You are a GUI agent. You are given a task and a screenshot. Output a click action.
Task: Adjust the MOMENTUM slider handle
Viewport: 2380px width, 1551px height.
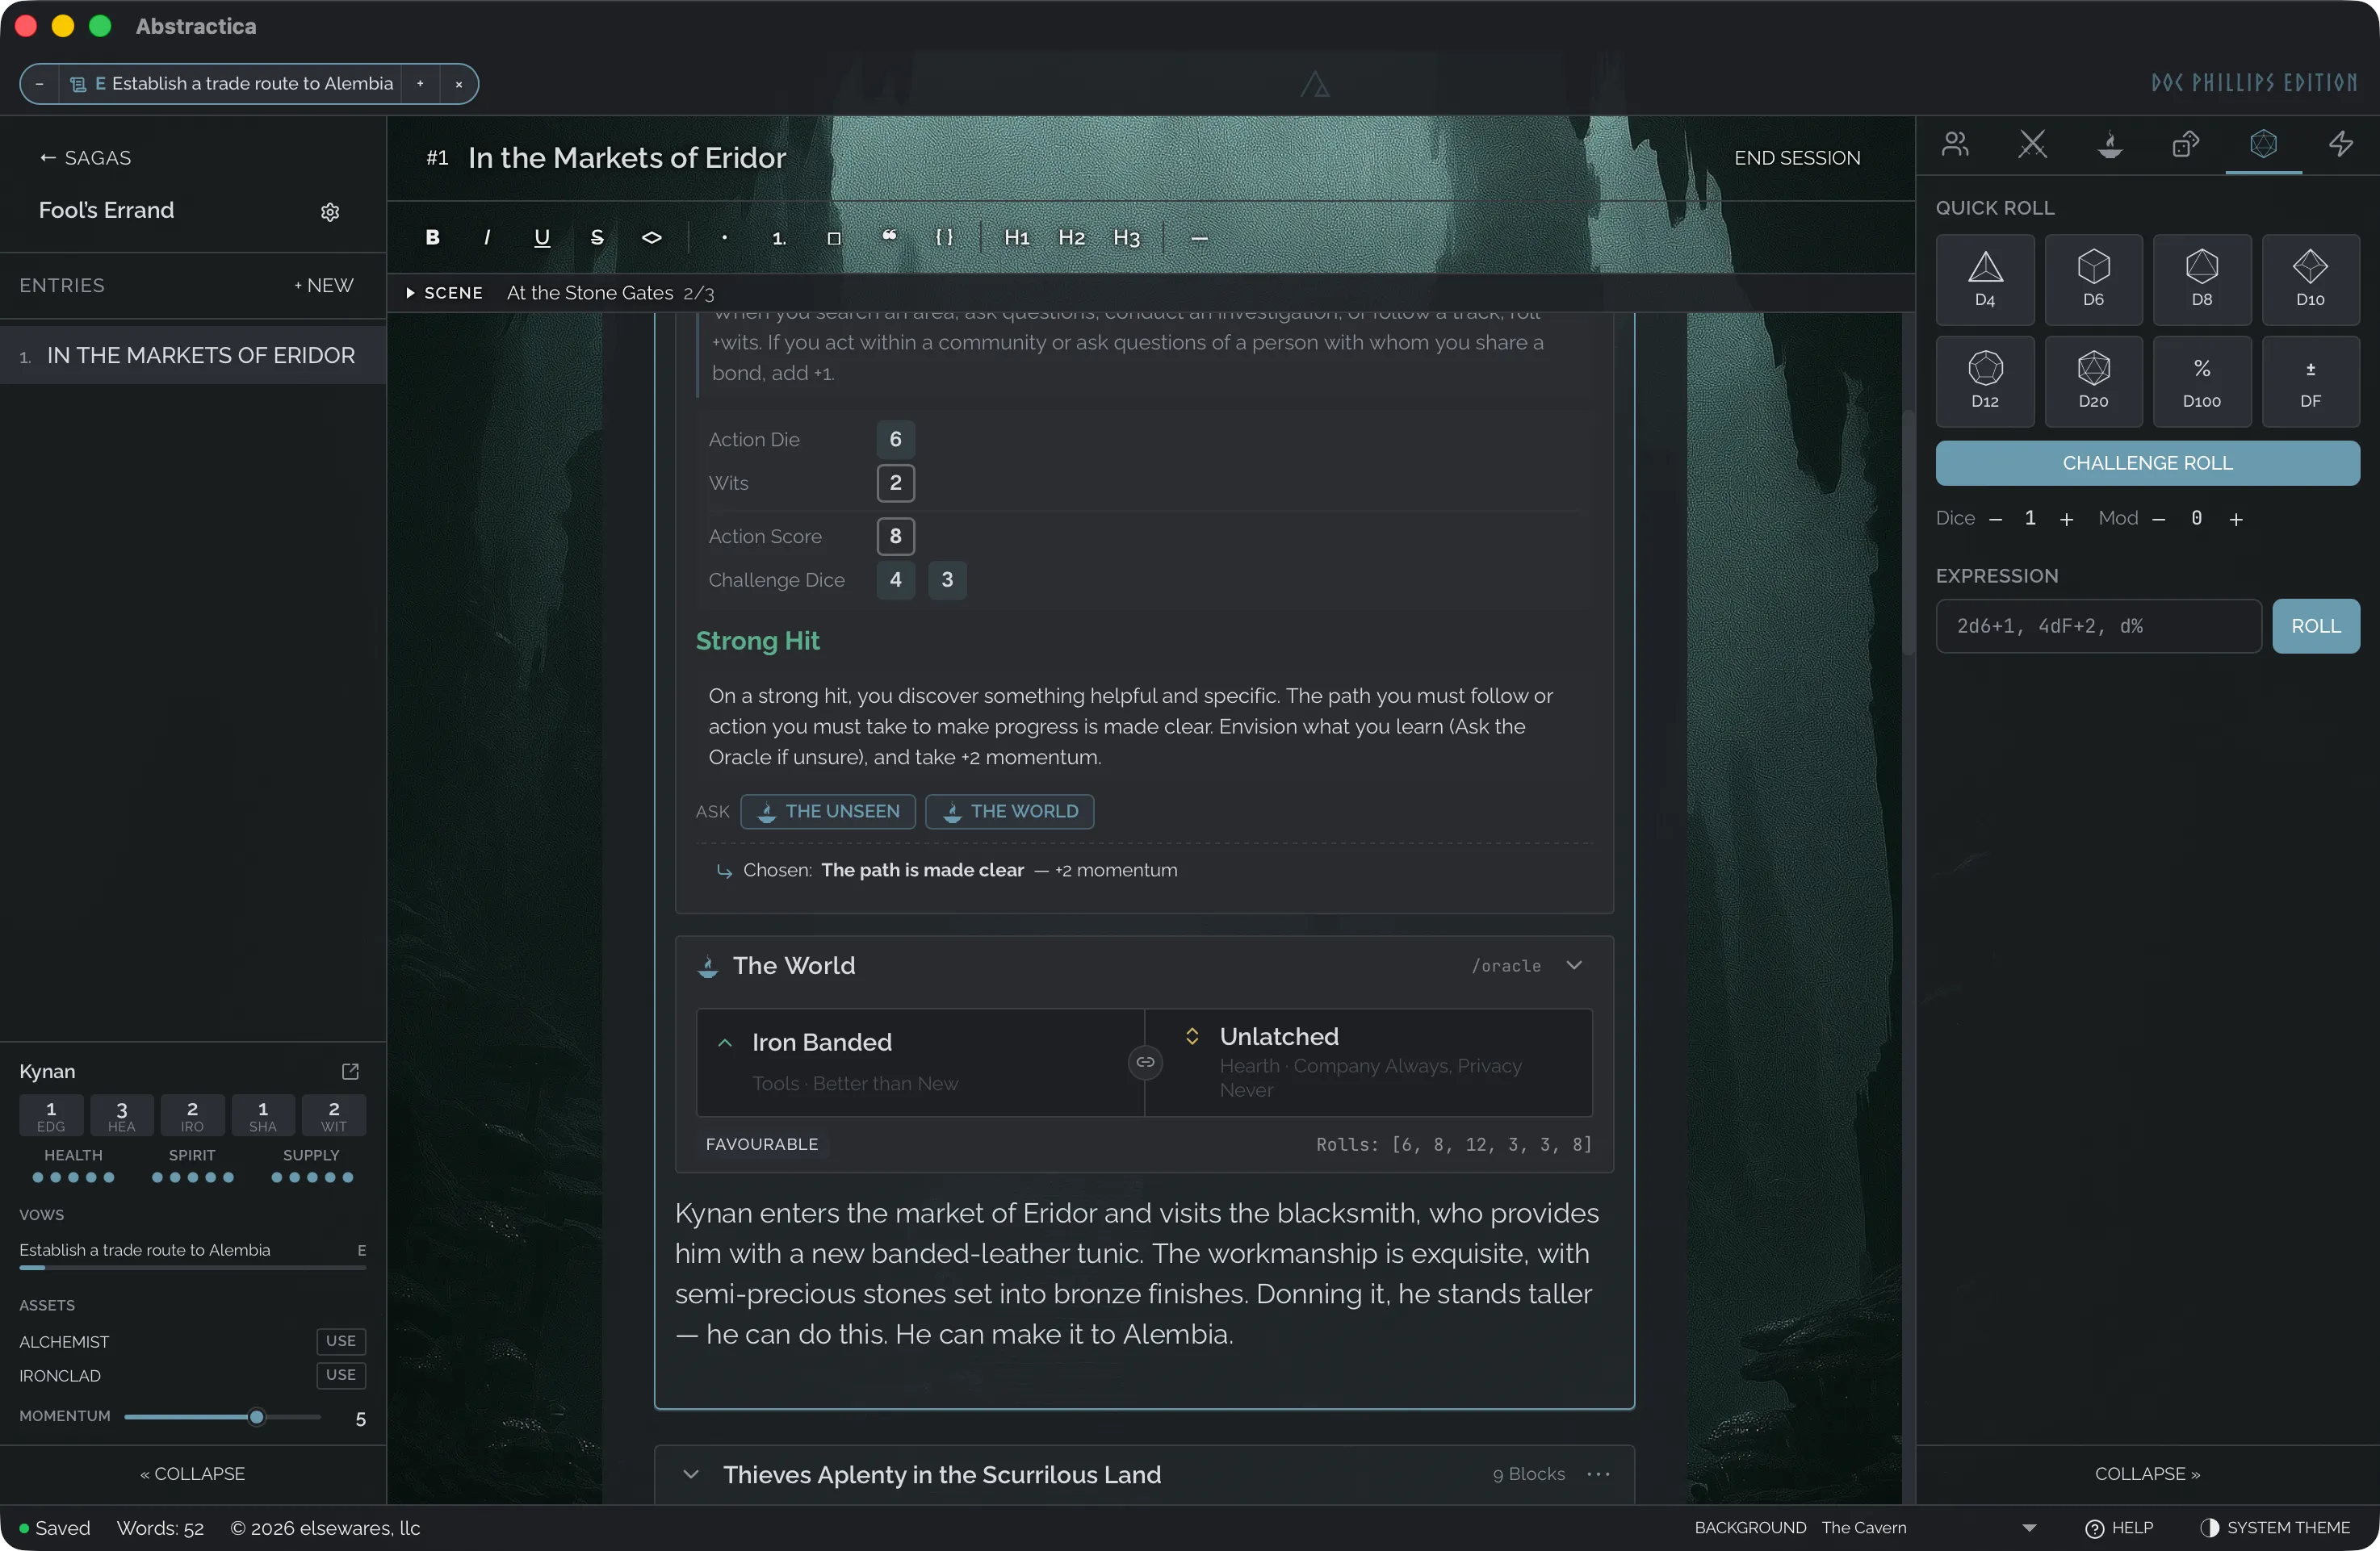[257, 1417]
